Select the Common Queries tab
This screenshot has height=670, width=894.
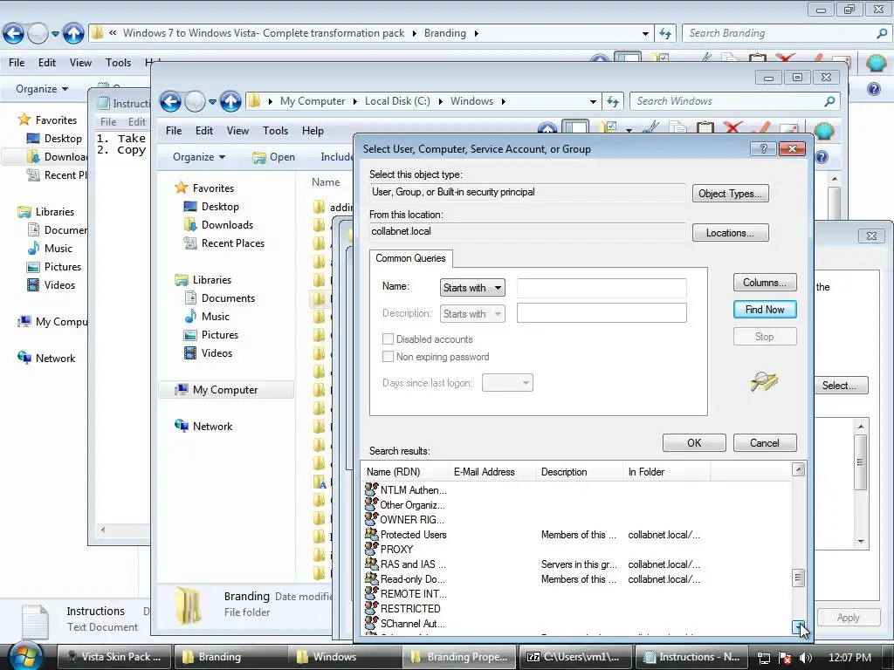point(411,258)
